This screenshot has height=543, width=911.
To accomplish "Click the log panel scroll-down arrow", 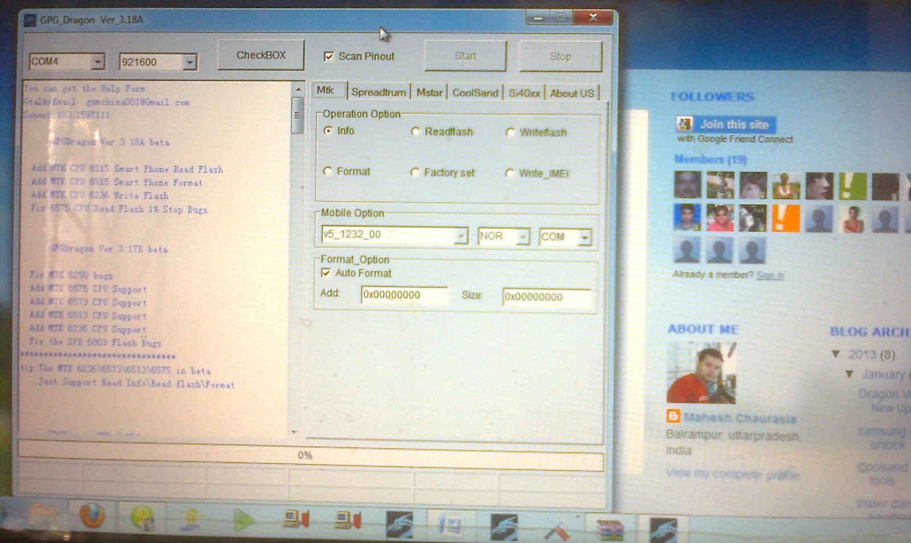I will pos(294,432).
